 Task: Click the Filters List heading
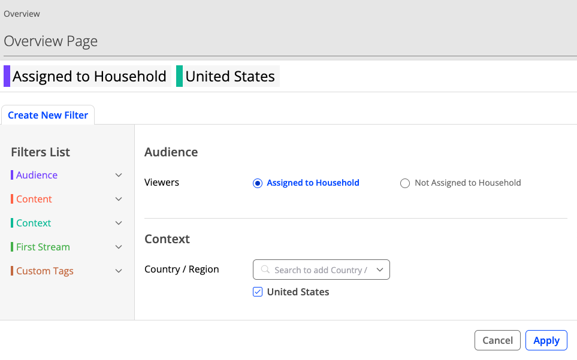click(x=41, y=152)
